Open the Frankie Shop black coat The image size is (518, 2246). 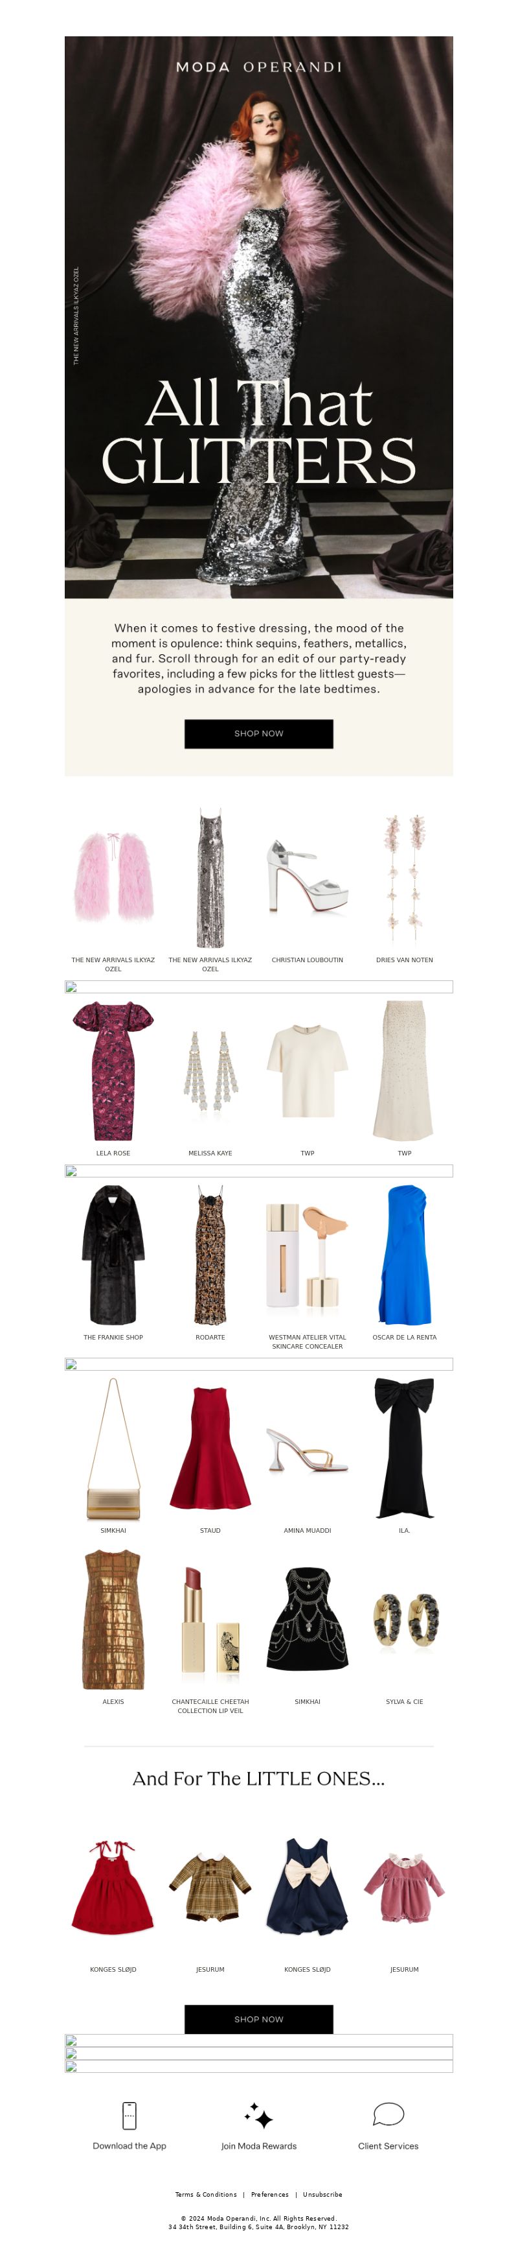pos(113,1255)
